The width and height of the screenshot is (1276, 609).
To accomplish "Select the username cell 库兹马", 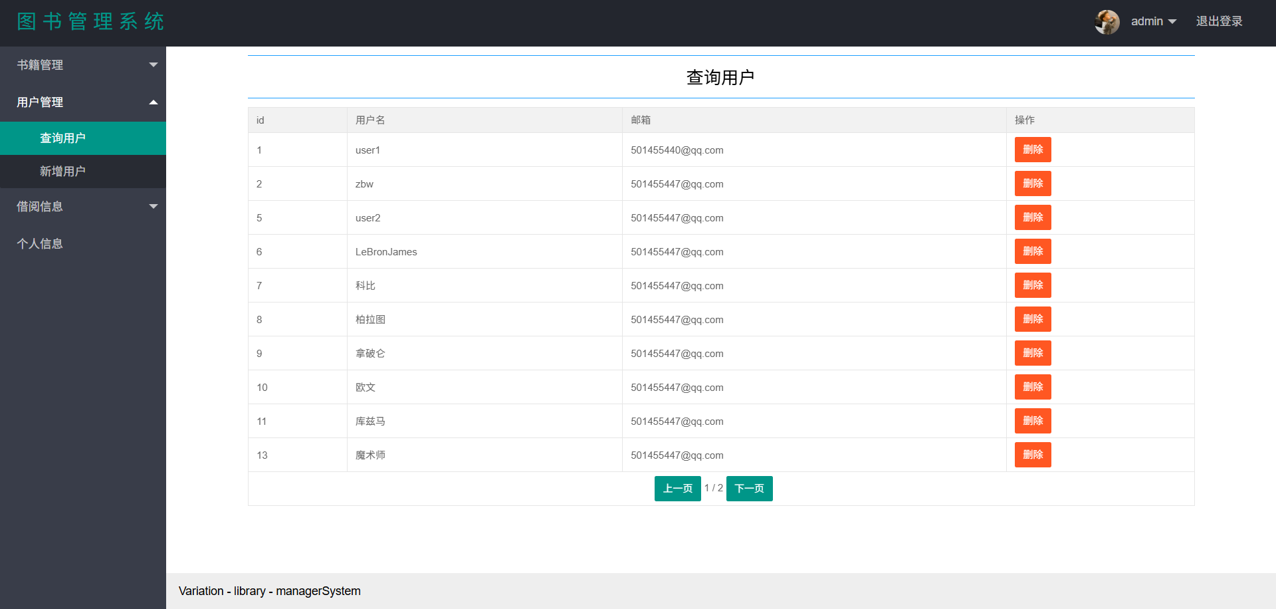I will tap(484, 422).
